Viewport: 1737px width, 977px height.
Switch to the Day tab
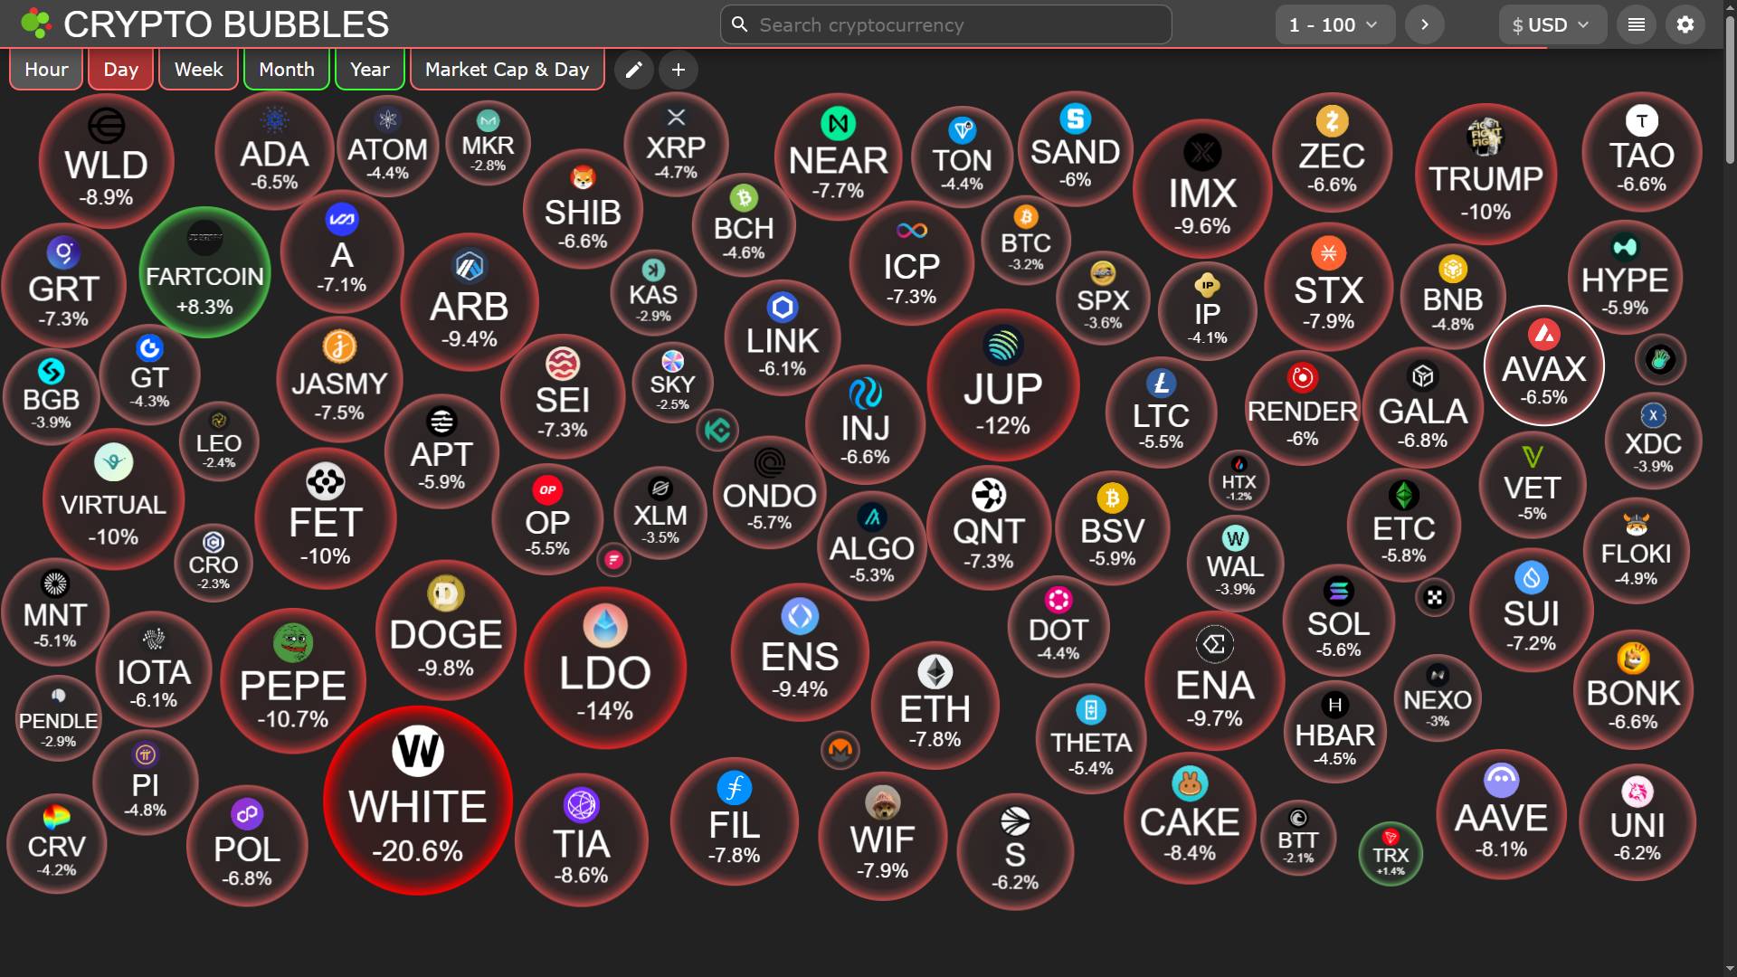pyautogui.click(x=120, y=70)
